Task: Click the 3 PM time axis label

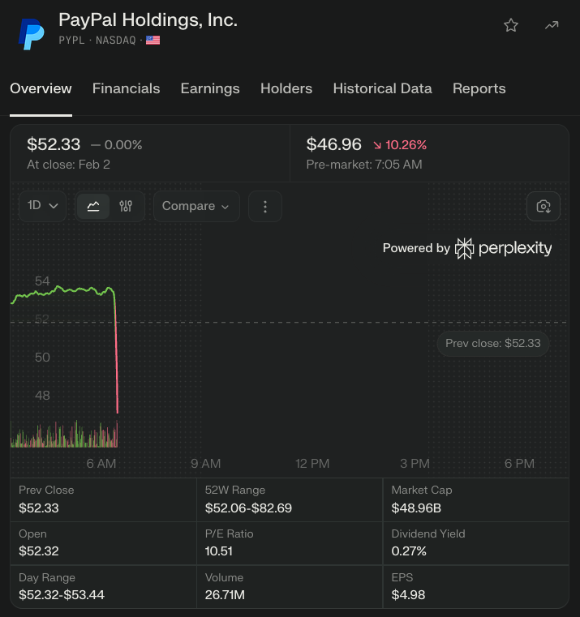Action: point(415,464)
